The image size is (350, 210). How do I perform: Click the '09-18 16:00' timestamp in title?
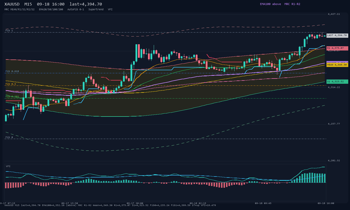[x=50, y=4]
